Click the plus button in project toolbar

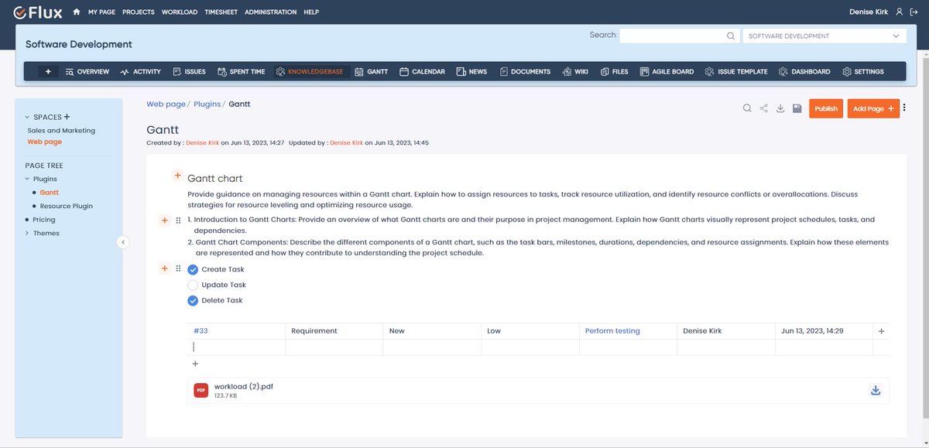[x=48, y=71]
